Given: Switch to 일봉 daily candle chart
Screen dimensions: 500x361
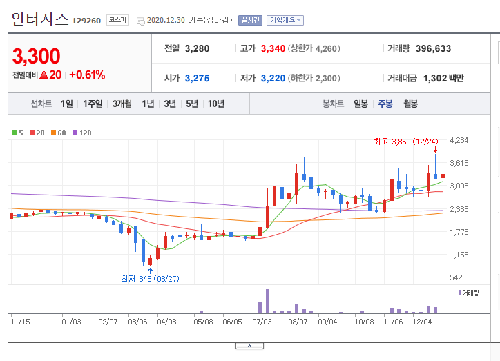Looking at the screenshot, I should tap(360, 104).
